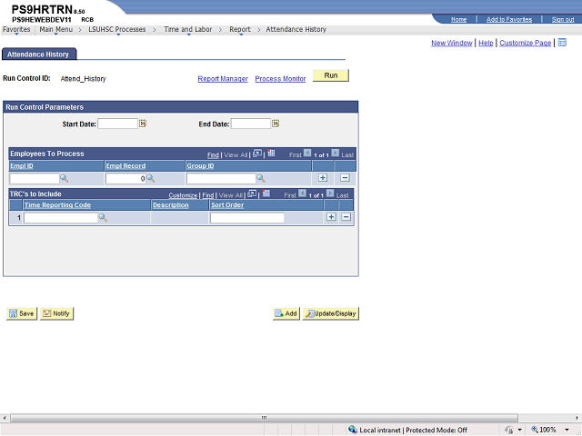Open the End Date calendar picker

[276, 124]
